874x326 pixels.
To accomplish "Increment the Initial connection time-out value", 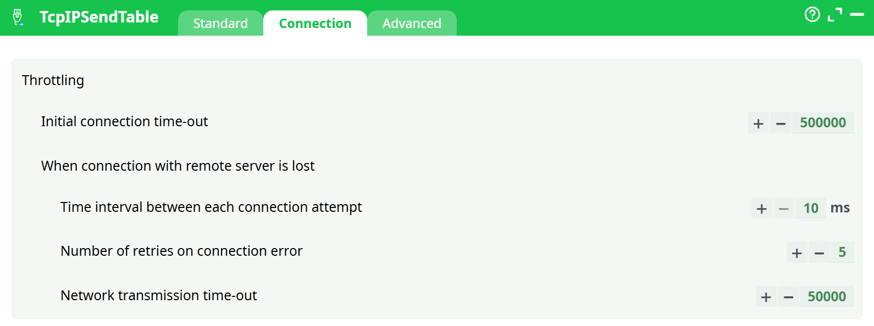I will click(758, 123).
